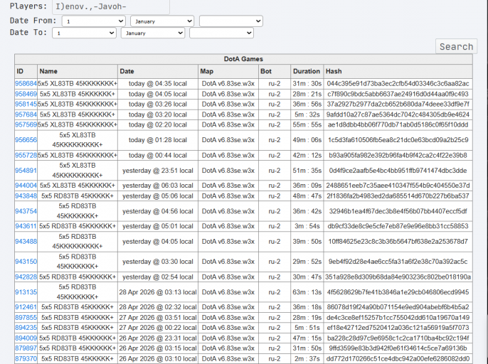
Task: Click the DotA Games table title
Action: pos(243,59)
